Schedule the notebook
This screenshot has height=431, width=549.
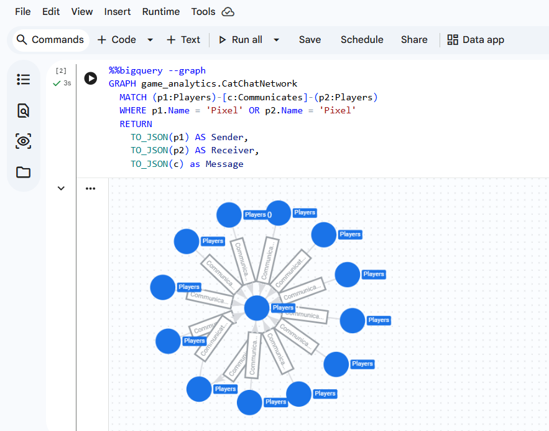tap(362, 39)
